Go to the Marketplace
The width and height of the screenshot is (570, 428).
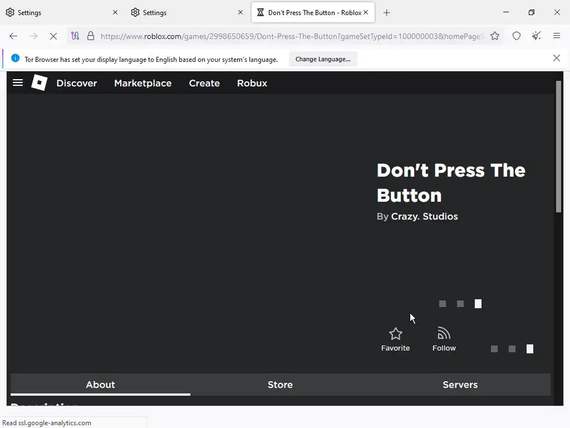point(143,84)
